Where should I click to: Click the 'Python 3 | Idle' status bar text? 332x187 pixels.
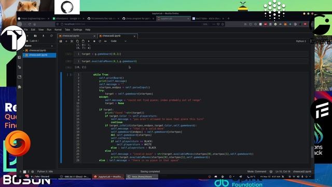click(45, 171)
